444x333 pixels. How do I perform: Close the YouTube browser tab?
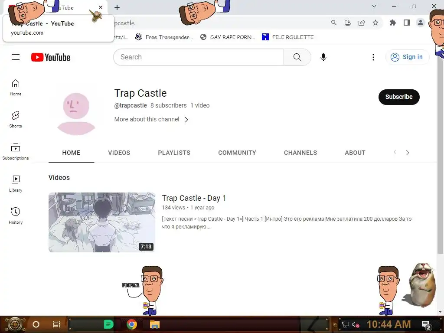[x=101, y=7]
